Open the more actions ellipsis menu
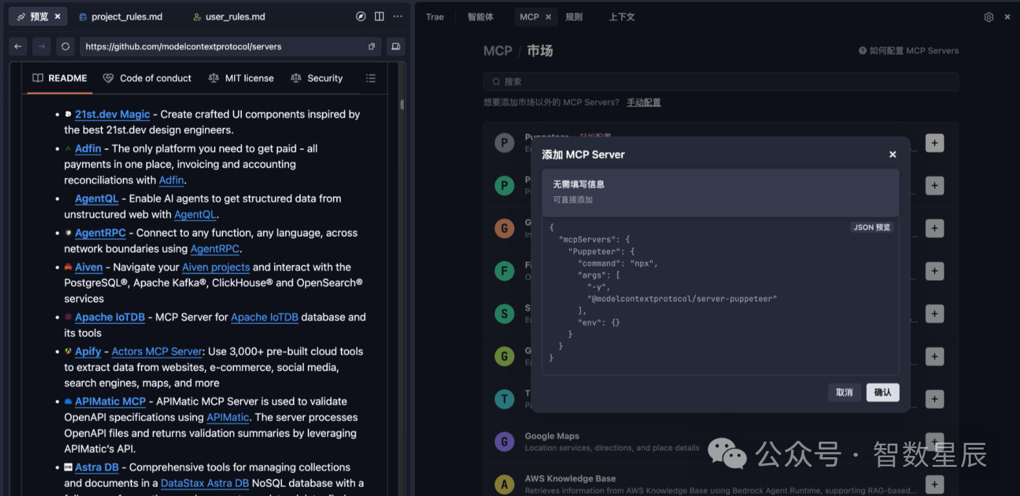Viewport: 1020px width, 496px height. click(398, 17)
